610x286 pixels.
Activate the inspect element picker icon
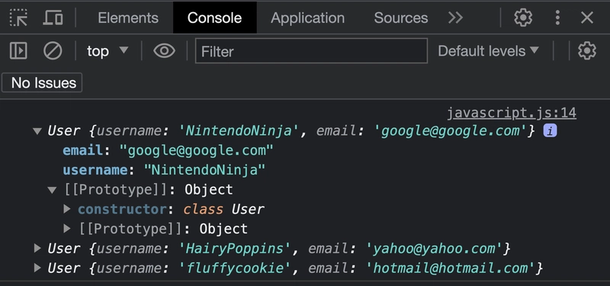tap(18, 18)
